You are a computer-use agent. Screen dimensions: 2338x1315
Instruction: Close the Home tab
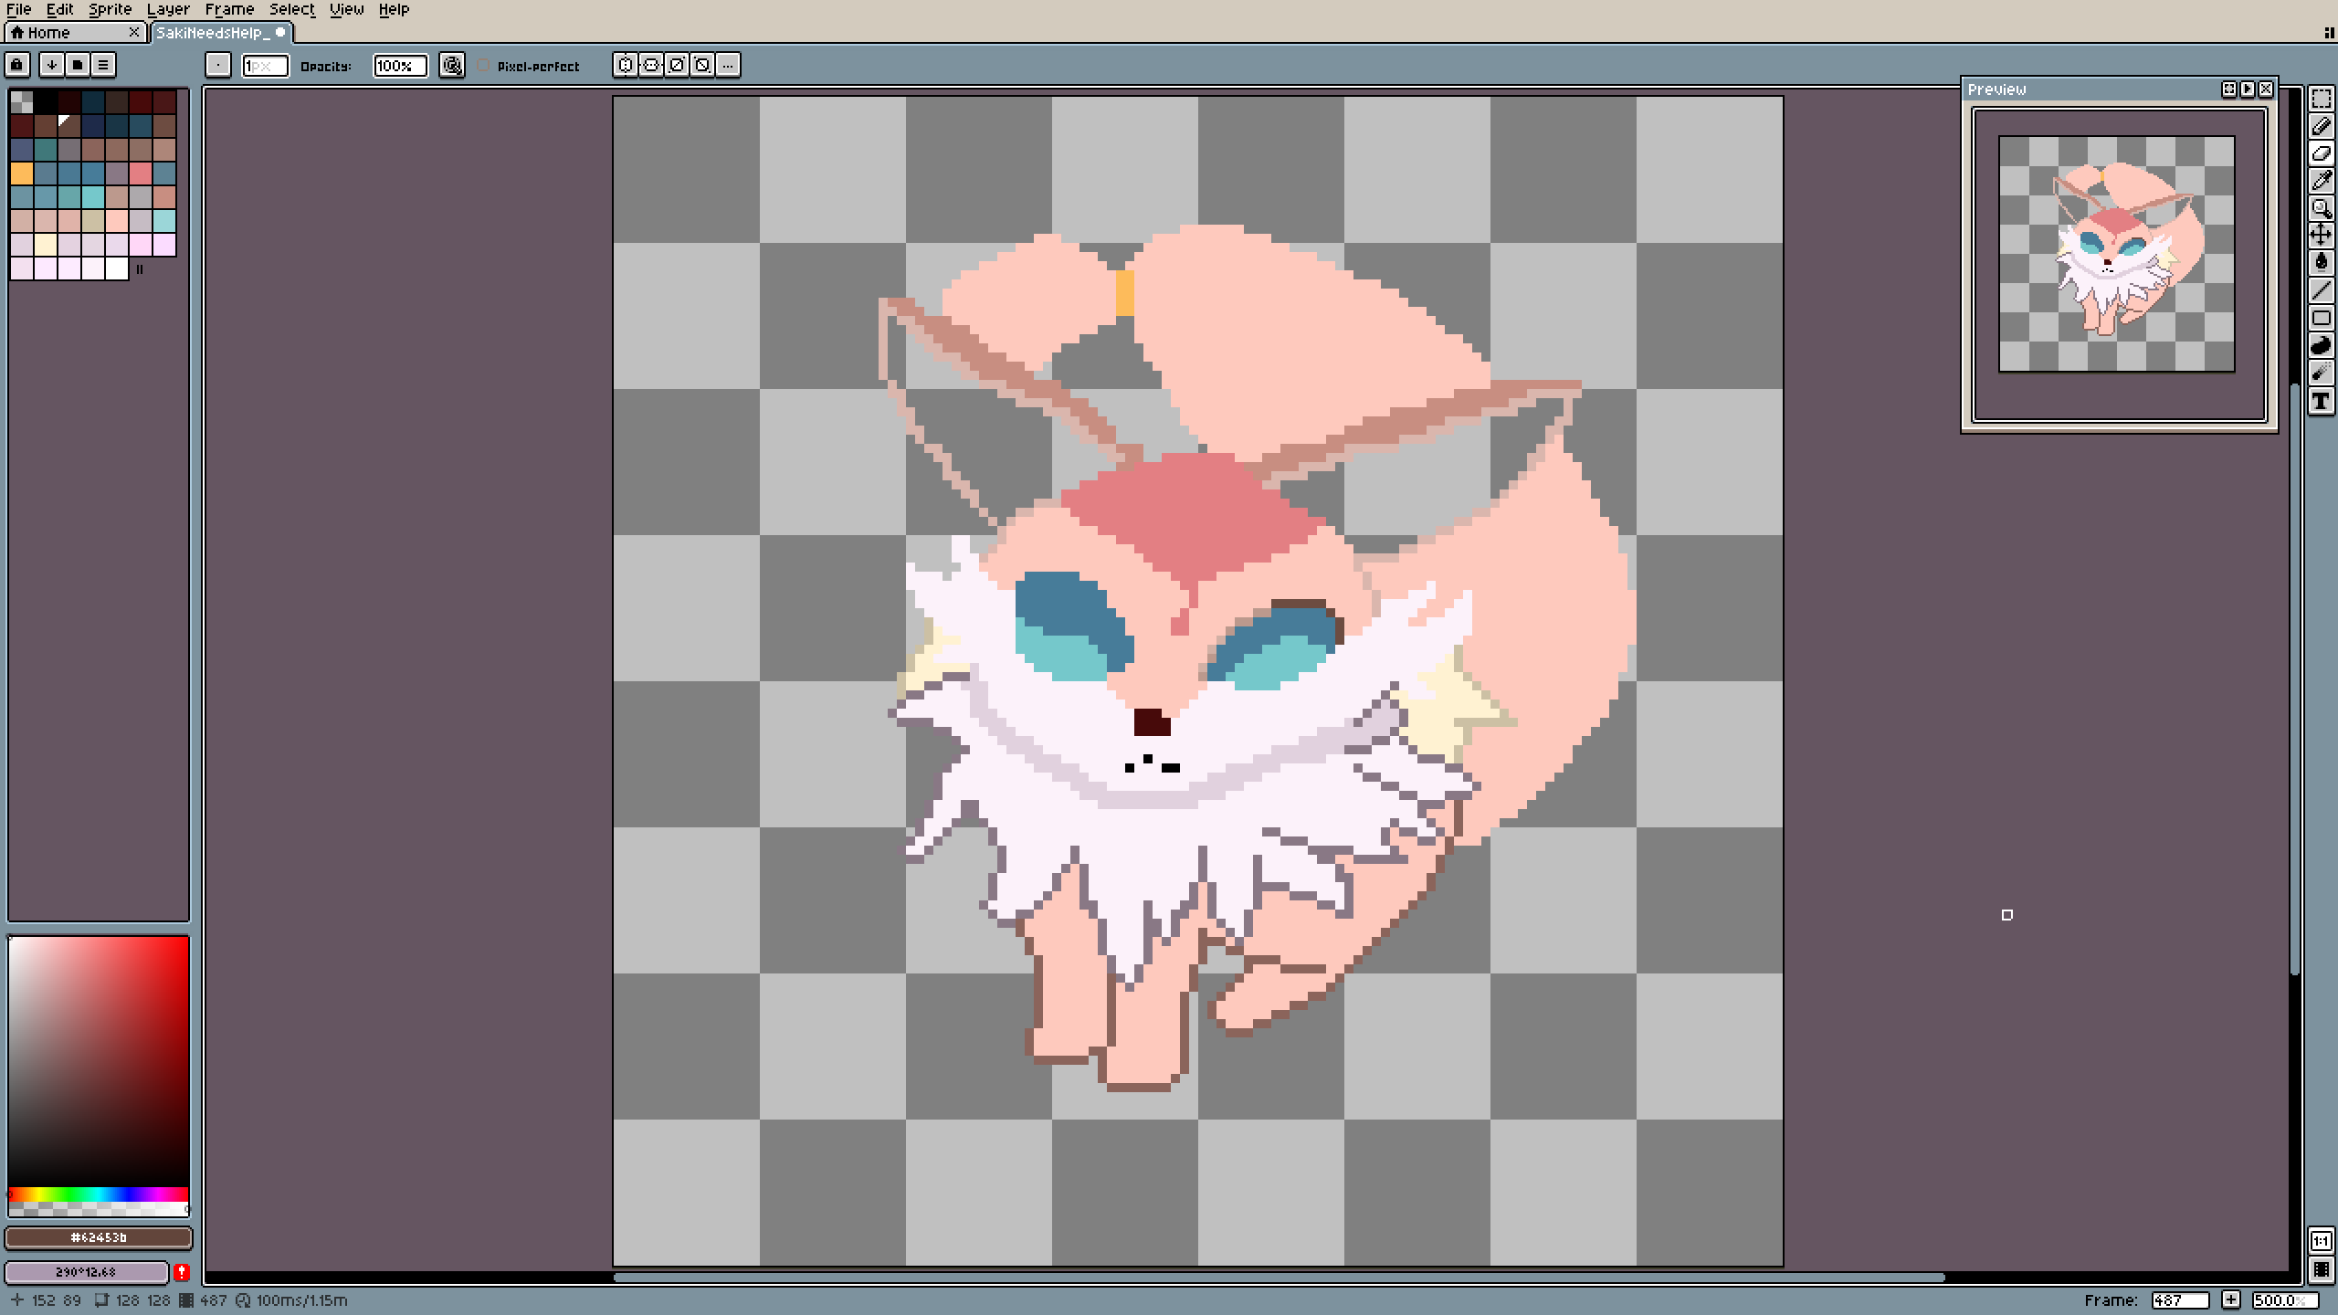coord(134,33)
